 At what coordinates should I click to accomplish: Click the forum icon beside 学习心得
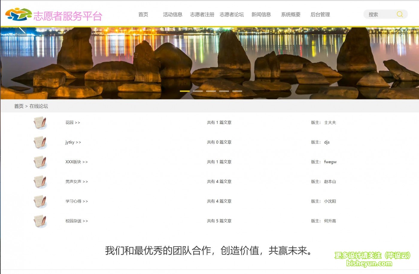pos(40,202)
